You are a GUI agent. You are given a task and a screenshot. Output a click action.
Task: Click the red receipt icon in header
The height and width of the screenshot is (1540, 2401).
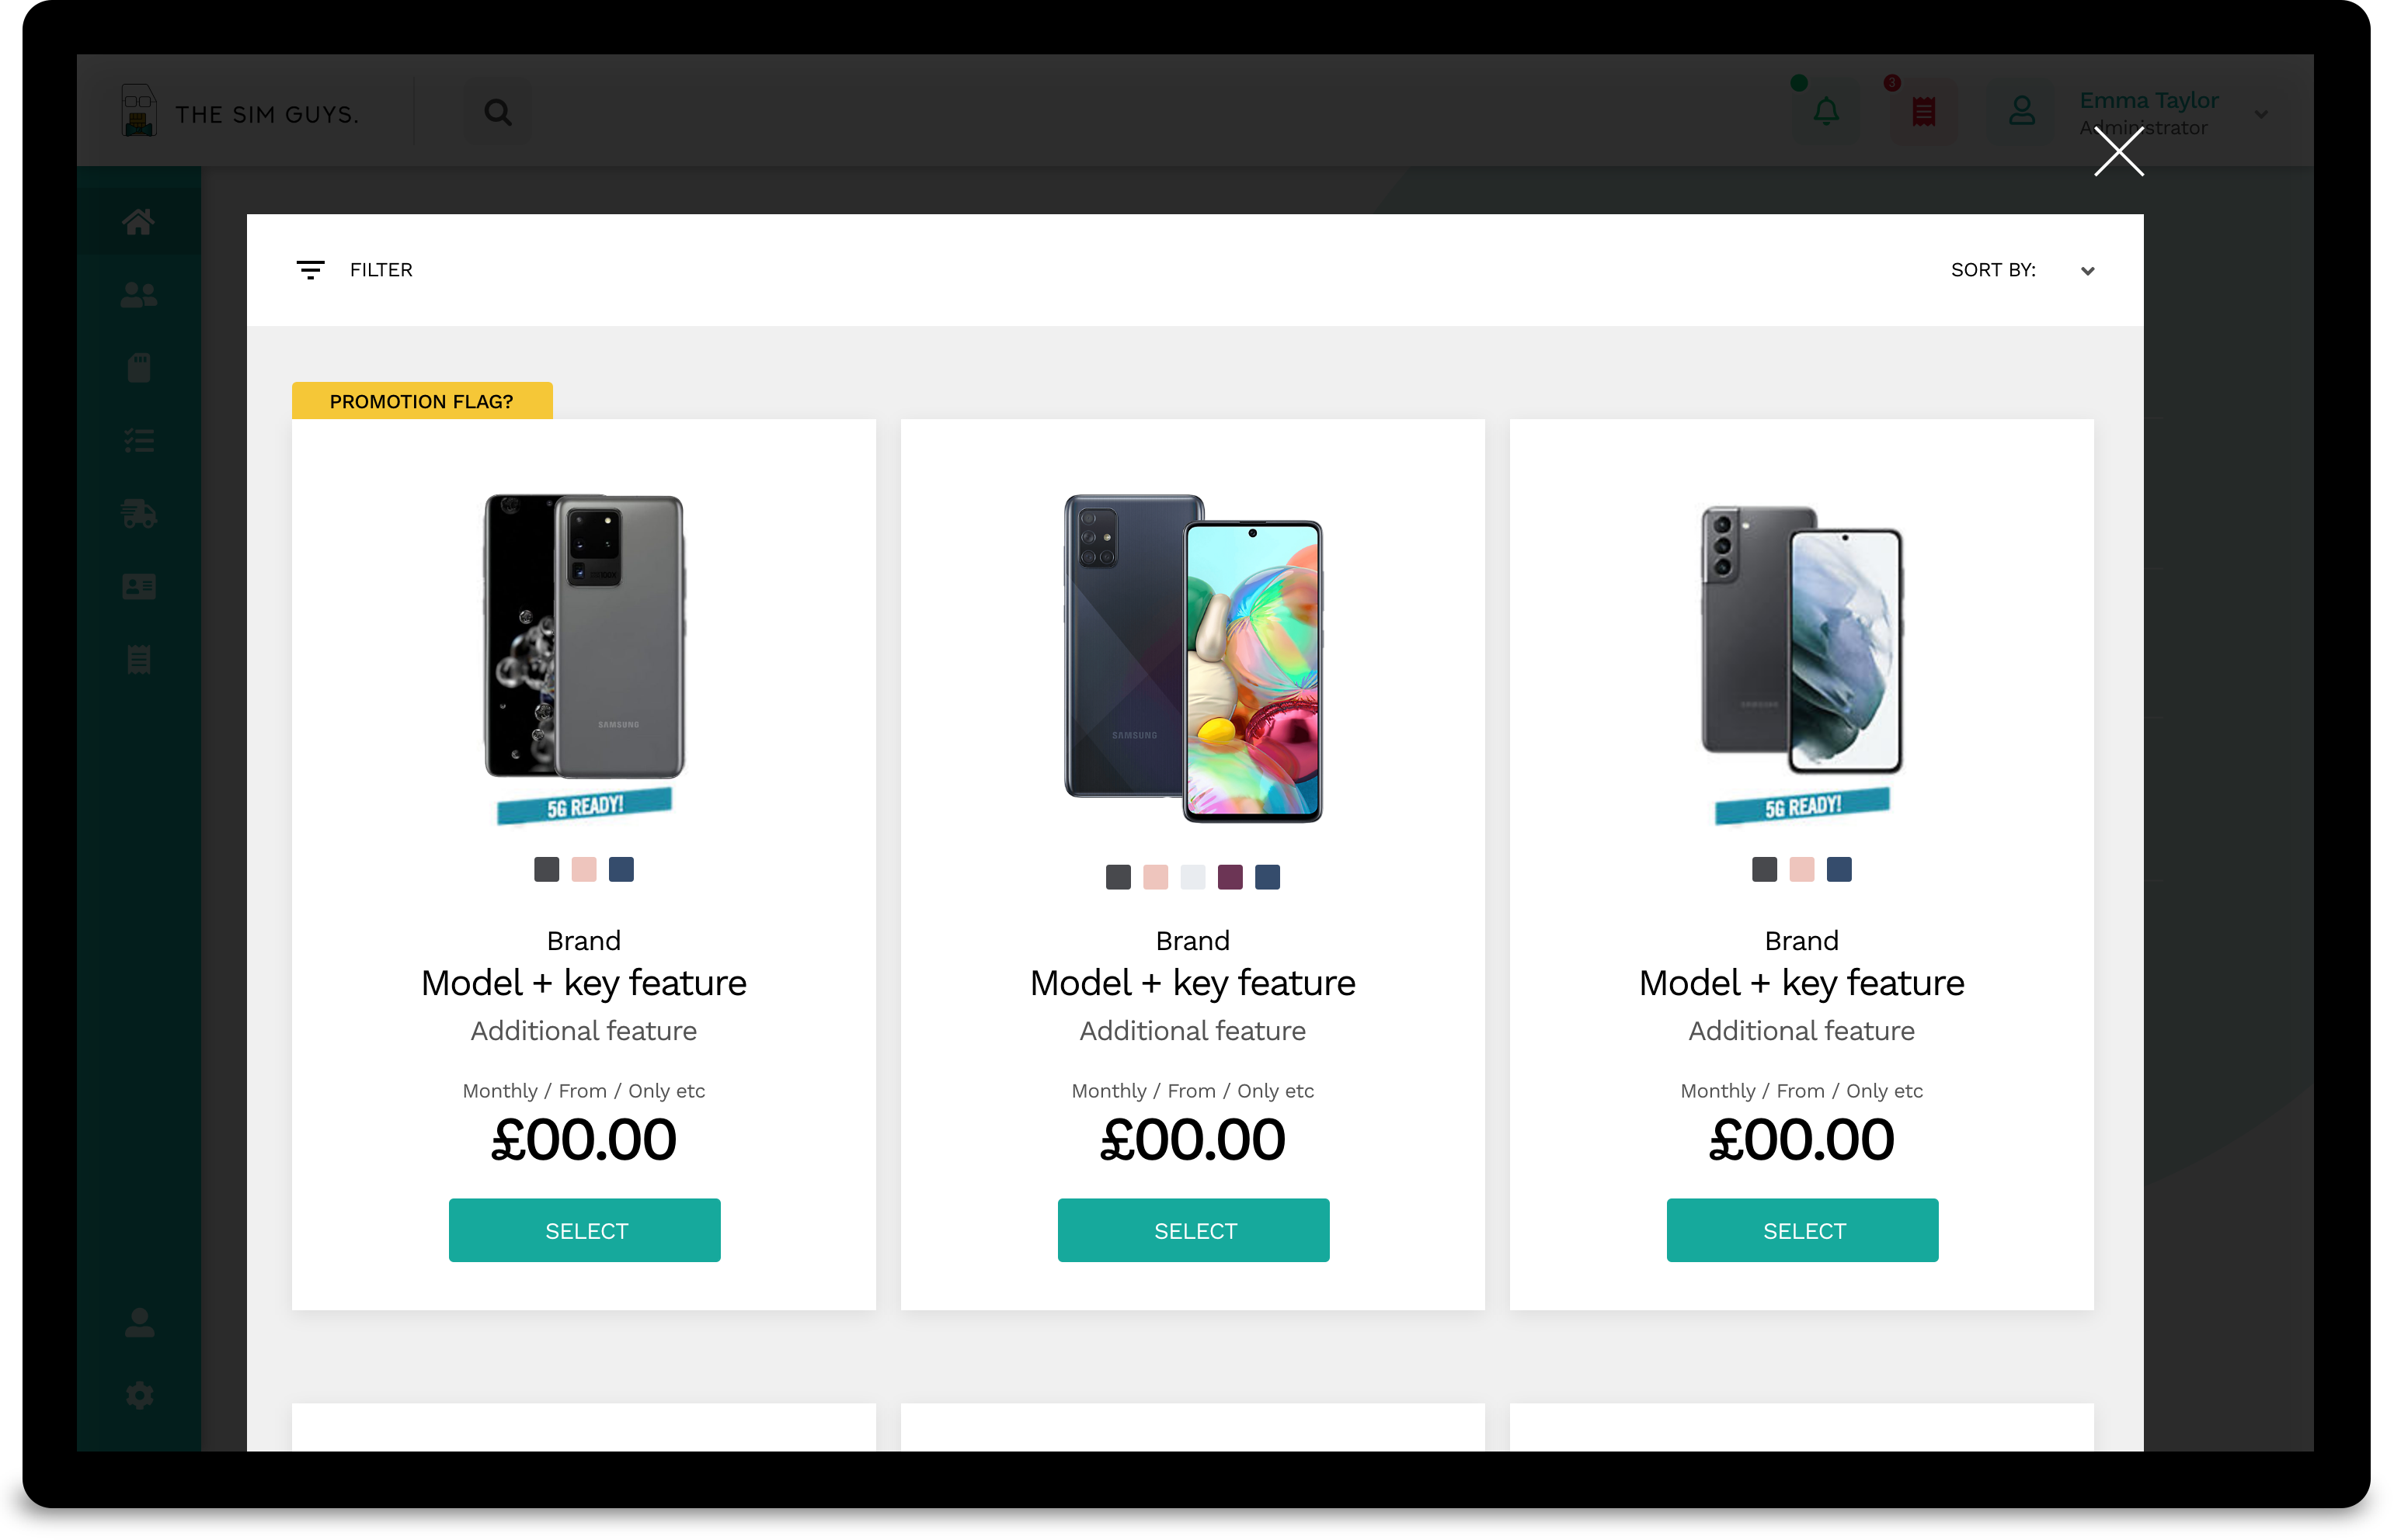(1924, 111)
